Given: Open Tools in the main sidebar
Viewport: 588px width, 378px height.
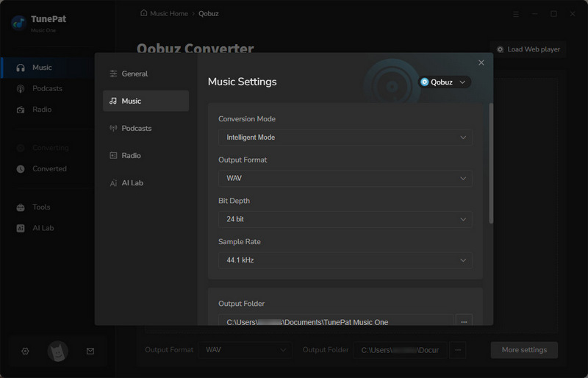Looking at the screenshot, I should 41,207.
